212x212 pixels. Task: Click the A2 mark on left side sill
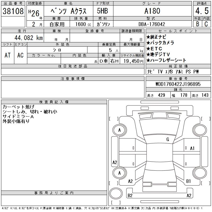click(115, 162)
